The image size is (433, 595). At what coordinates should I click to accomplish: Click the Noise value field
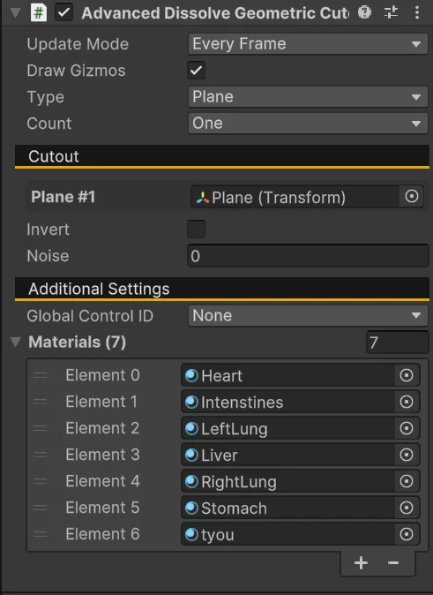tap(308, 256)
